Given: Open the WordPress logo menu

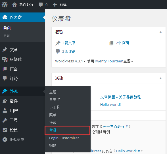Looking at the screenshot, I should tap(5, 5).
